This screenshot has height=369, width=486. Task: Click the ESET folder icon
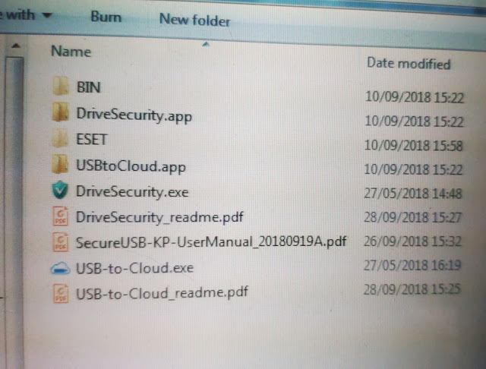(x=60, y=138)
